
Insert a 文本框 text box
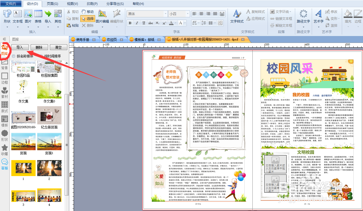pyautogui.click(x=17, y=17)
